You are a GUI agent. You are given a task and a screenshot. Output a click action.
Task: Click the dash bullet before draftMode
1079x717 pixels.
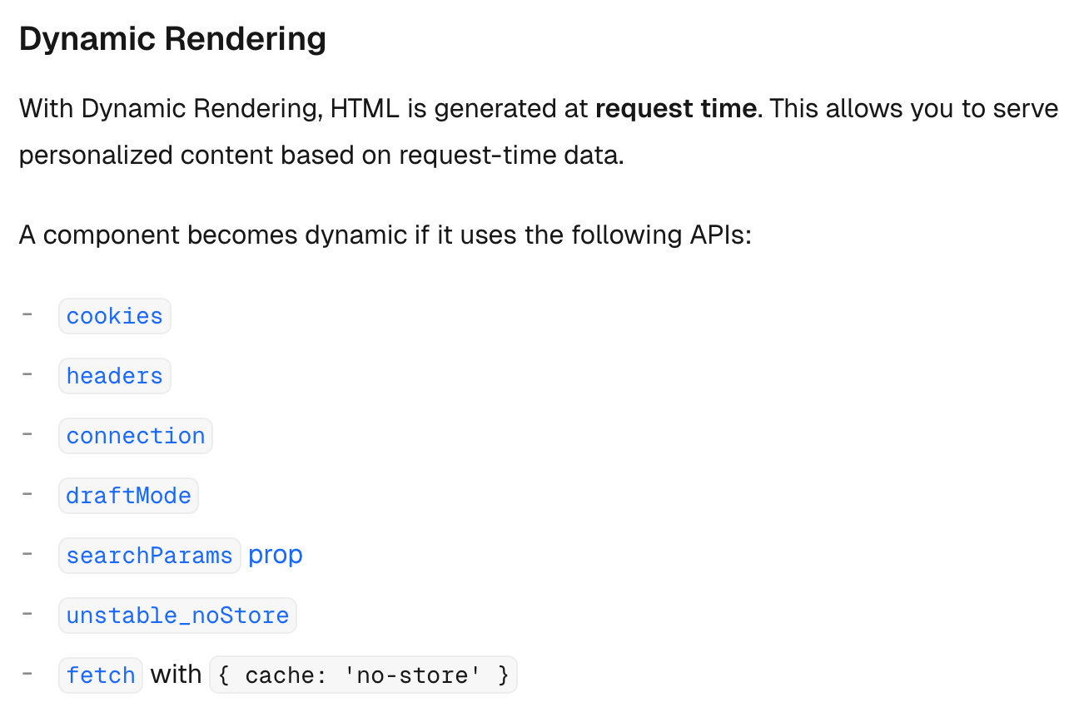tap(27, 494)
